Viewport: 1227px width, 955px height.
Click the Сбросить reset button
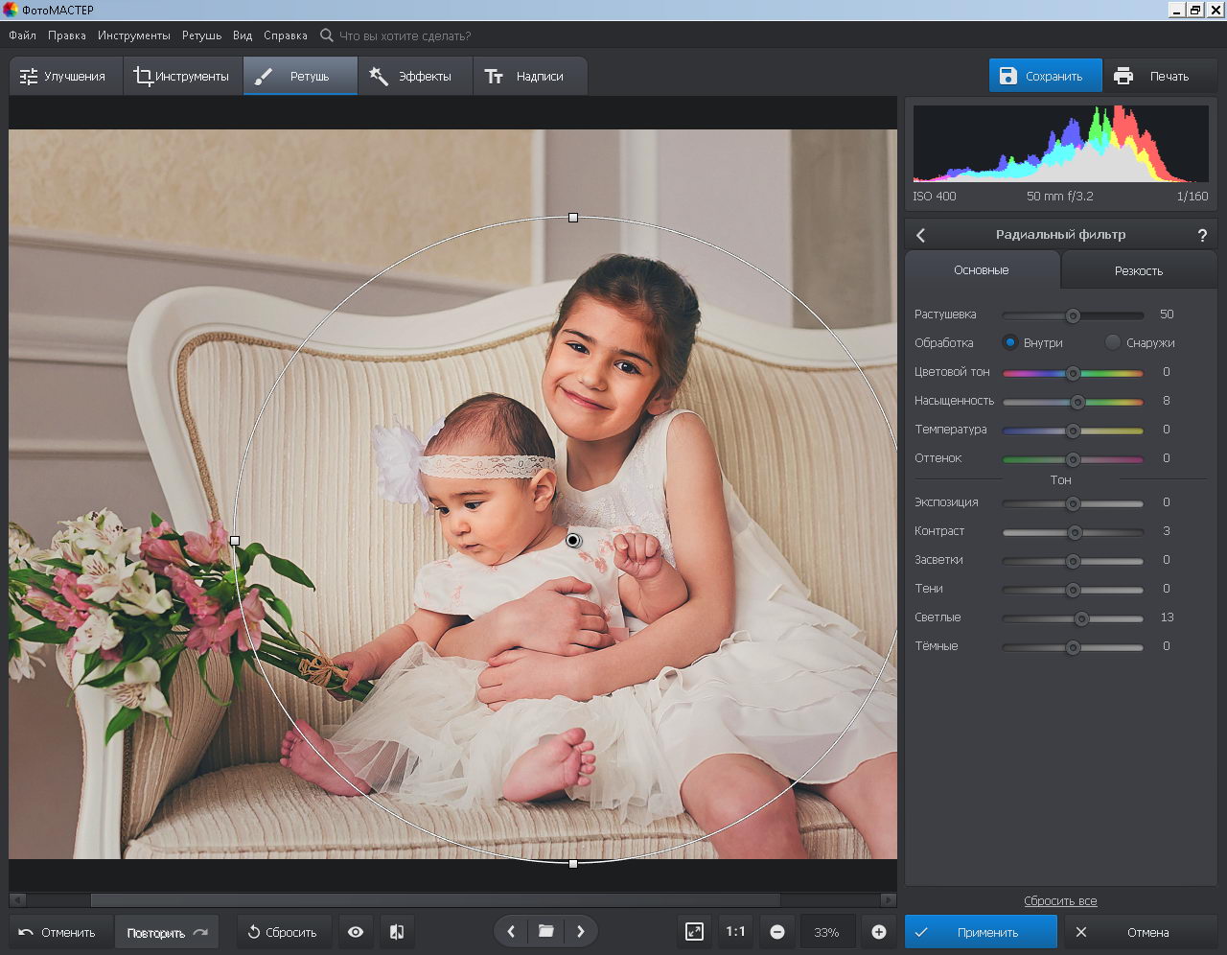283,932
